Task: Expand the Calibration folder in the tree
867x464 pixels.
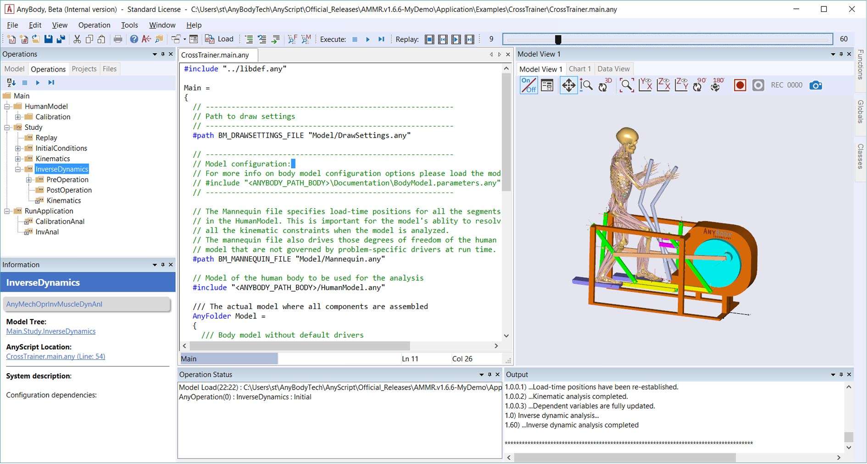Action: [18, 117]
